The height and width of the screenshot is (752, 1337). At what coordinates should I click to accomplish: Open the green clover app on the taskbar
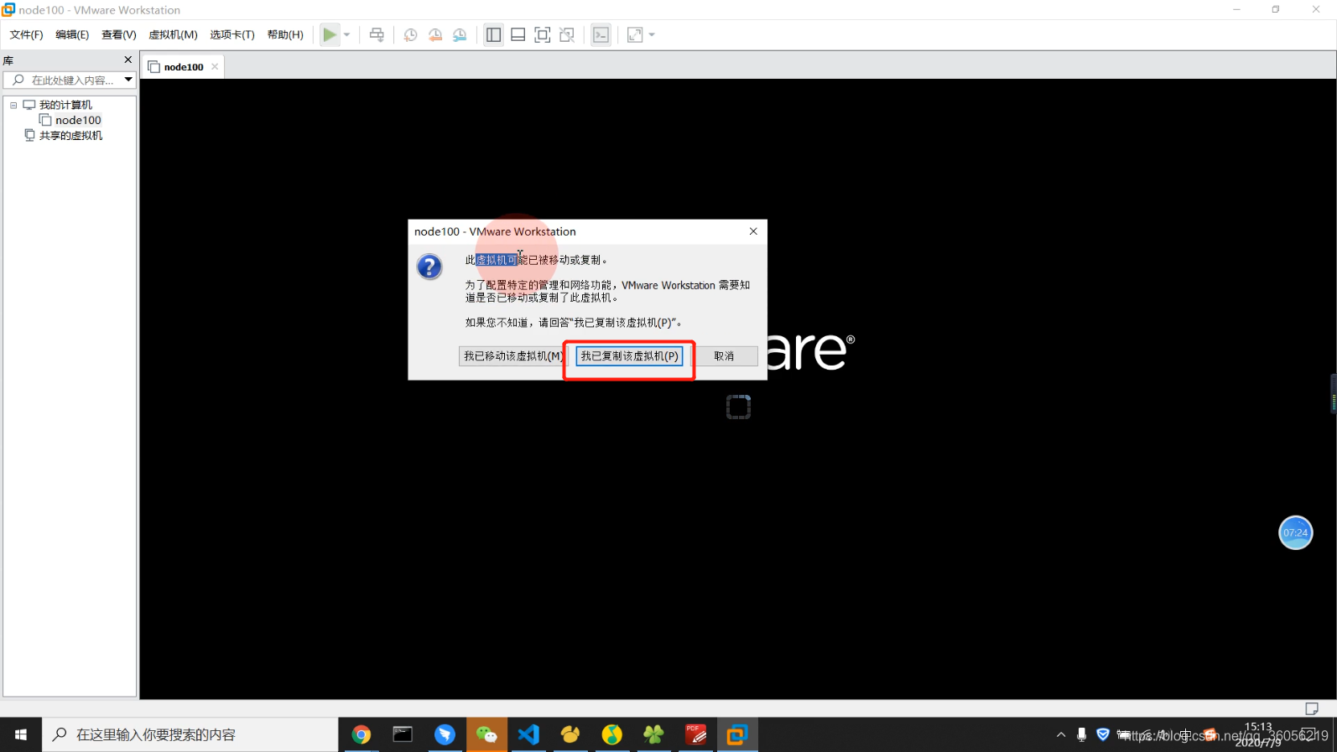653,734
